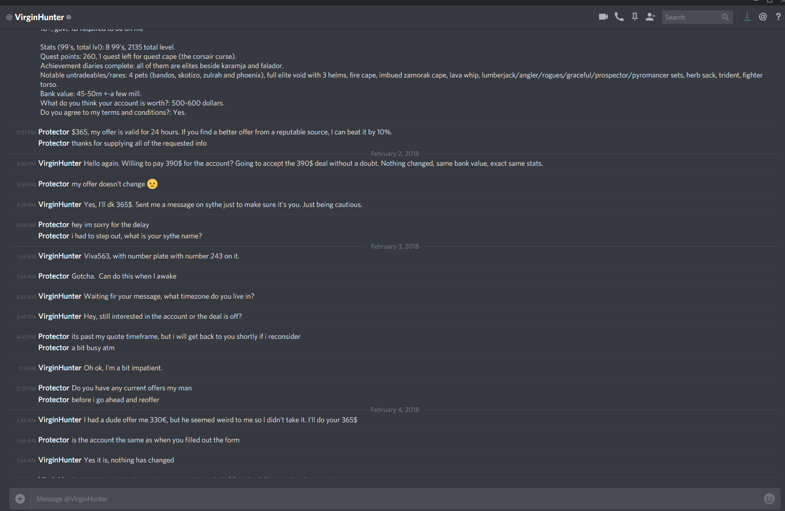Click the February 2, 2018 date divider

[395, 153]
